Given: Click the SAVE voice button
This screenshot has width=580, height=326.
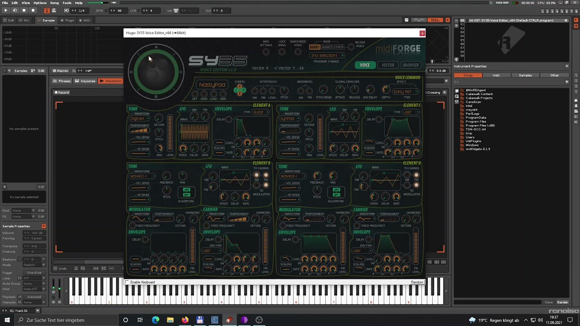Looking at the screenshot, I should (223, 94).
